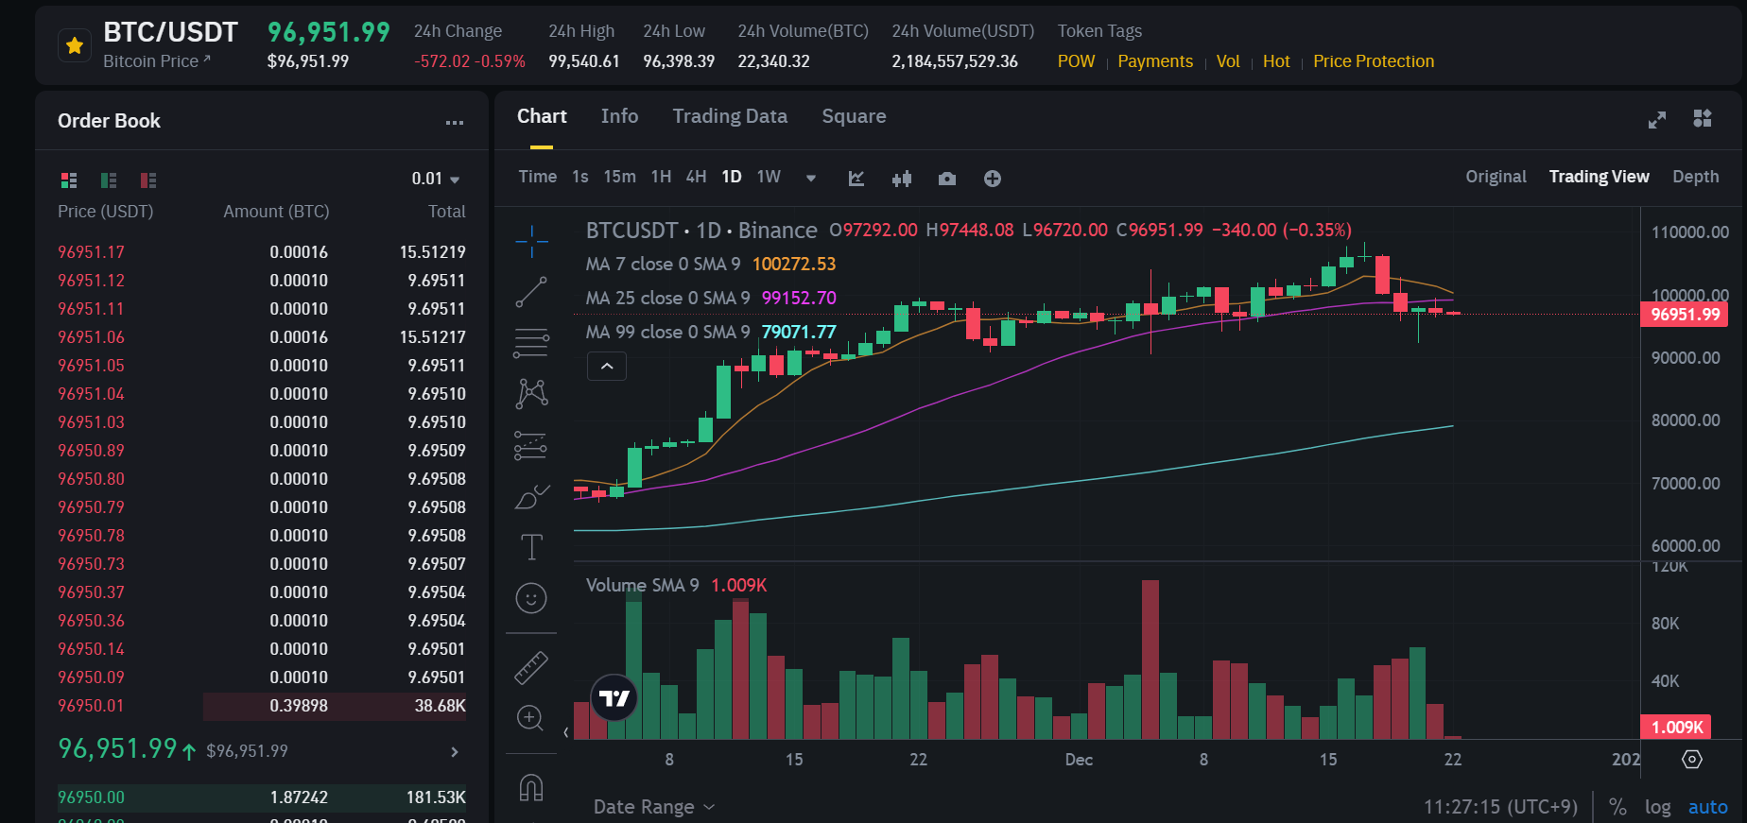Select the Time interval option
The image size is (1747, 823).
click(x=538, y=177)
